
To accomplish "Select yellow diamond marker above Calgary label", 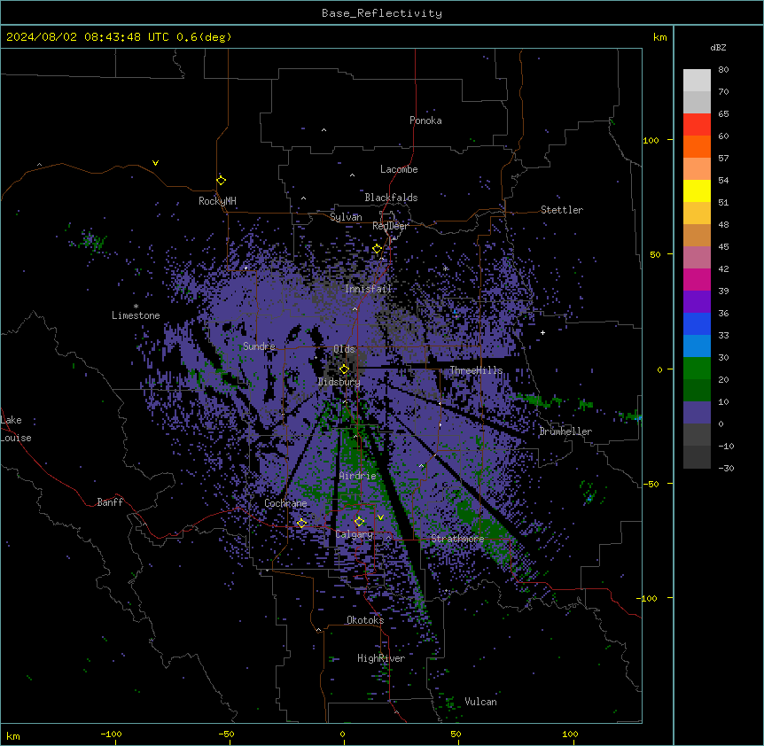I will 359,522.
